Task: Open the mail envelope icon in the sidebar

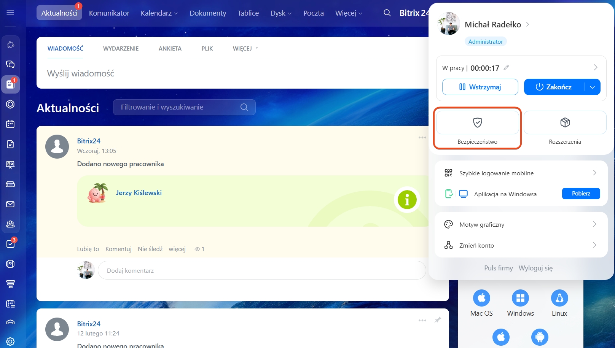Action: pyautogui.click(x=10, y=204)
